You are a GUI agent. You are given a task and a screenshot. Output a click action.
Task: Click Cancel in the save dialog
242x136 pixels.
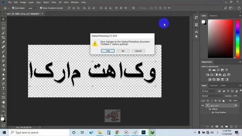click(138, 51)
